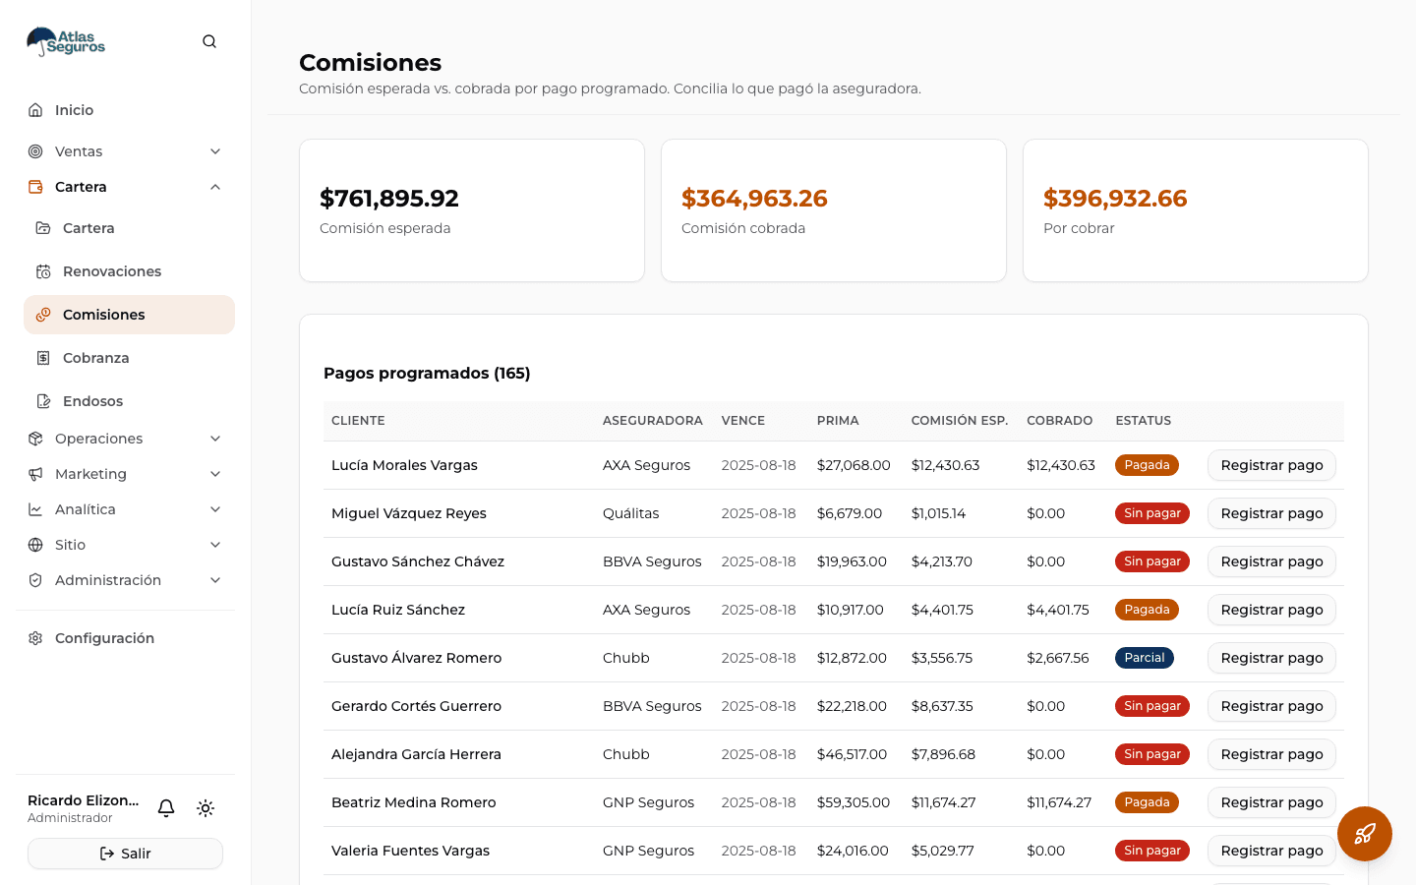Open the sidebar search icon
This screenshot has height=885, width=1416.
[209, 41]
